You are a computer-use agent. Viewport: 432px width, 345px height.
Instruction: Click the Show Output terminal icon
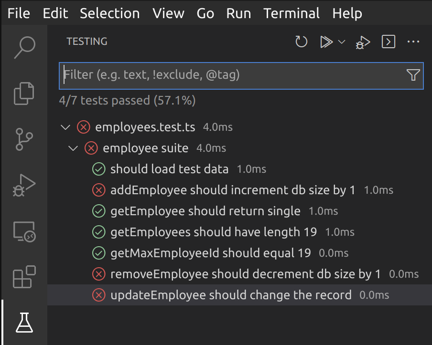click(x=389, y=42)
